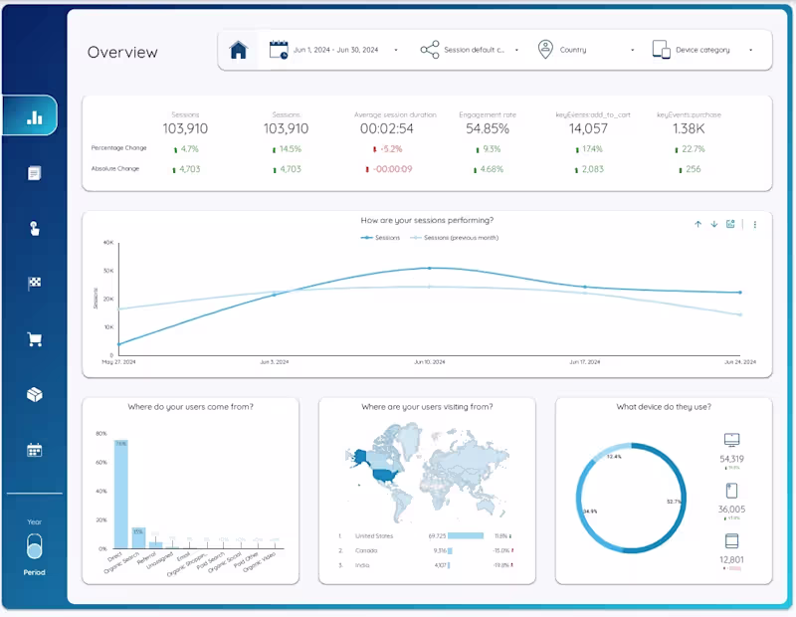
Task: Click the tablet sessions count 12,801
Action: tap(731, 559)
